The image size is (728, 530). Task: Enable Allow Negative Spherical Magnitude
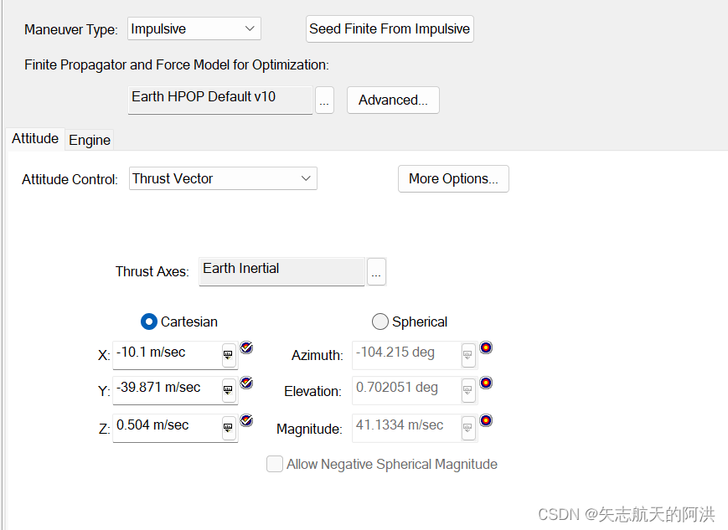(275, 464)
